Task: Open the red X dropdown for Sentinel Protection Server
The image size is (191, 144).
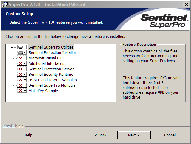Action: (x=22, y=69)
